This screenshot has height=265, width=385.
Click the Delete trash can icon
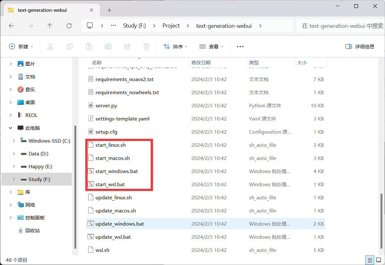(146, 46)
